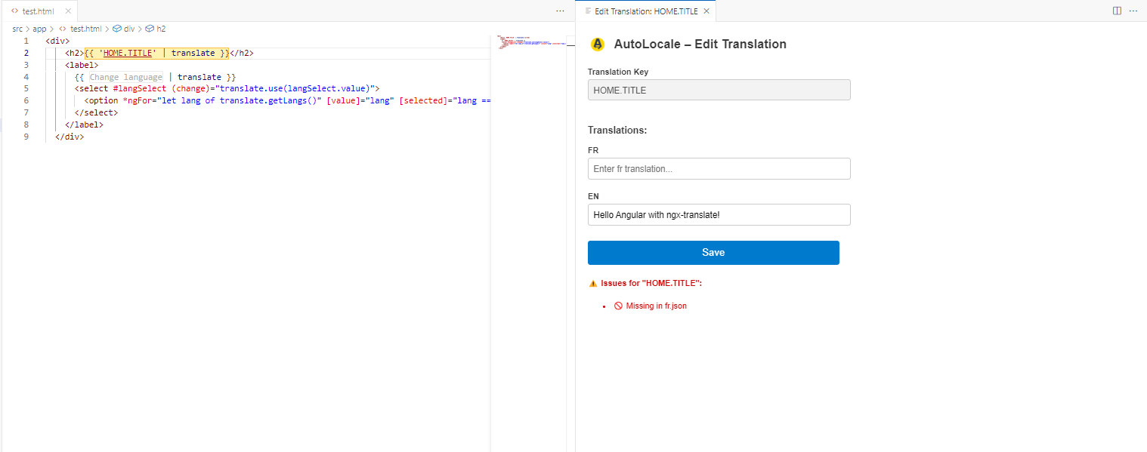Screen dimensions: 1147x452
Task: Click the prohibited icon next to Missing
Action: click(x=618, y=306)
